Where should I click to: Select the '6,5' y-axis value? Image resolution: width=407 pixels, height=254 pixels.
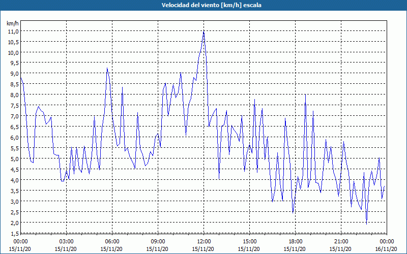(x=15, y=126)
